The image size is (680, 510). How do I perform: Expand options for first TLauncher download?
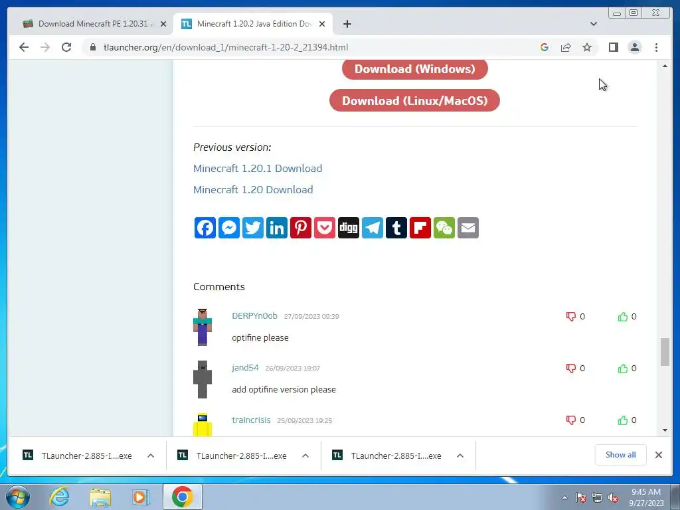point(151,456)
